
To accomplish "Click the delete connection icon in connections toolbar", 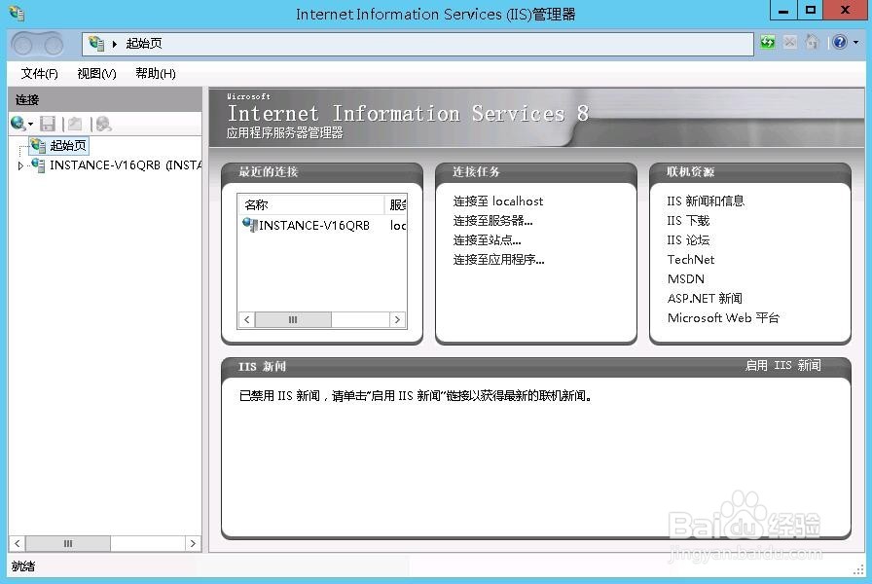I will [103, 124].
